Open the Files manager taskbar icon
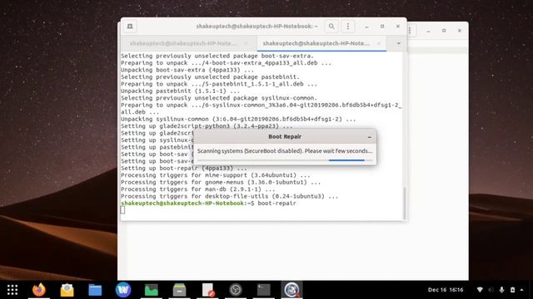Image resolution: width=533 pixels, height=299 pixels. point(95,290)
